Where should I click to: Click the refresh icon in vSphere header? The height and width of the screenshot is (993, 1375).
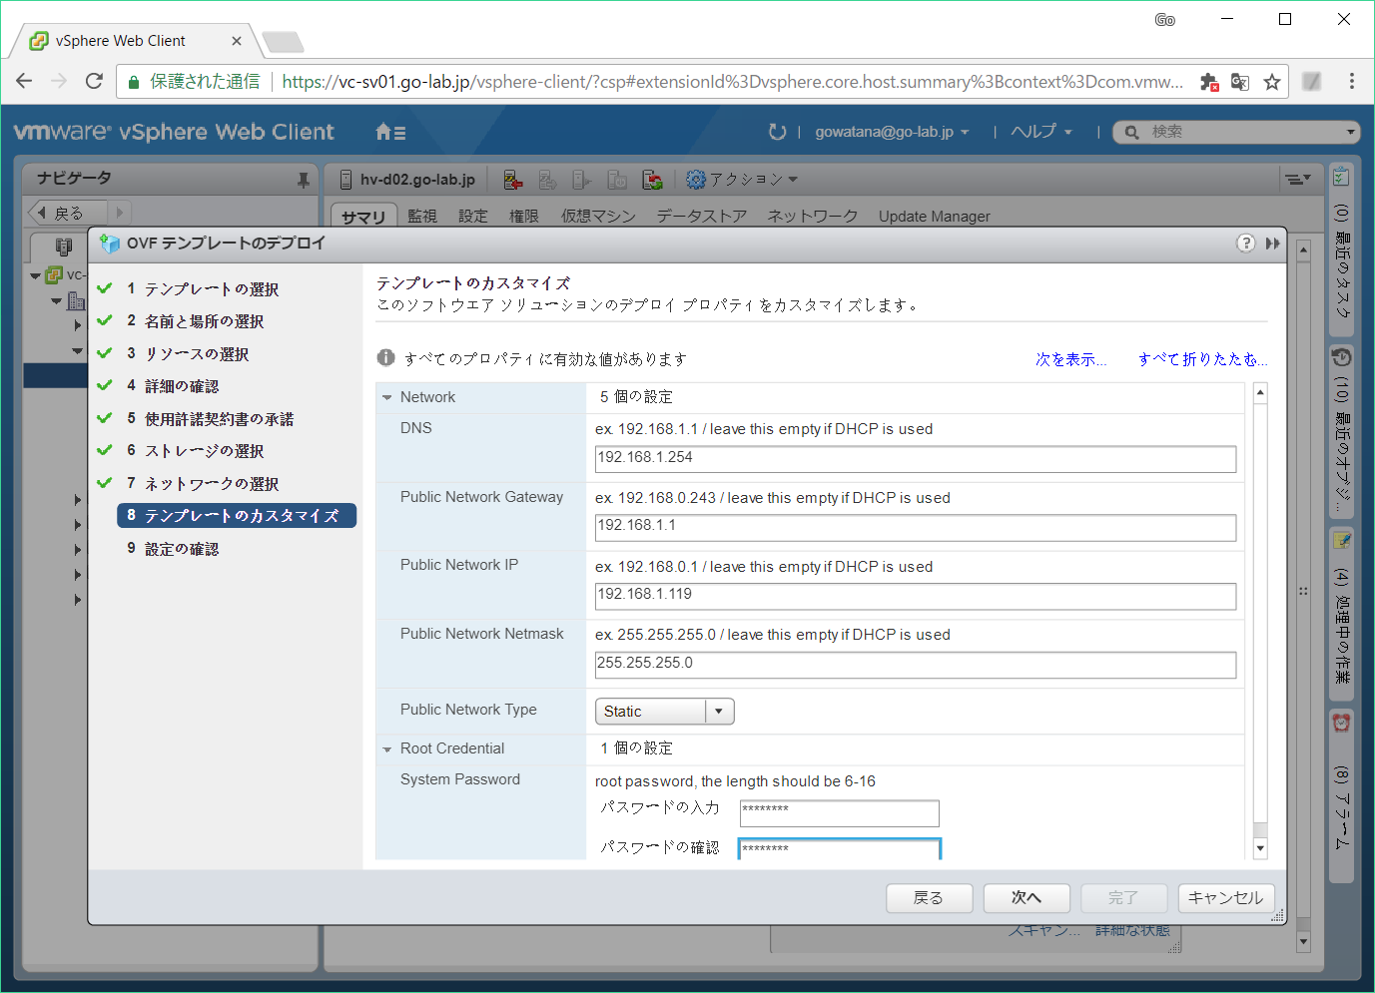tap(777, 132)
